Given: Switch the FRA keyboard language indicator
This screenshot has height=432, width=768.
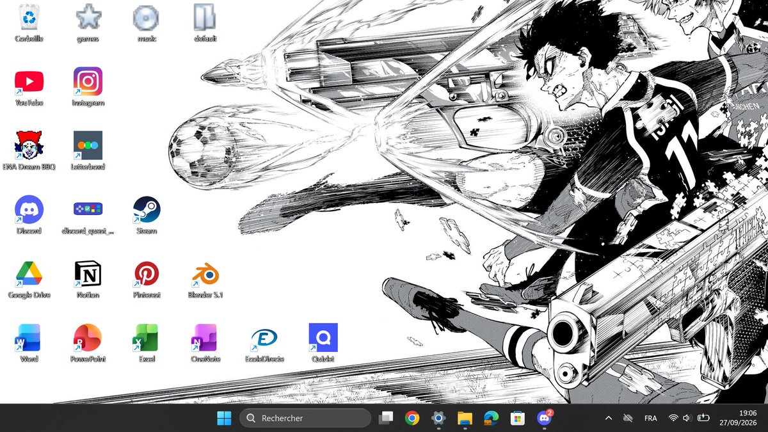Looking at the screenshot, I should 650,418.
